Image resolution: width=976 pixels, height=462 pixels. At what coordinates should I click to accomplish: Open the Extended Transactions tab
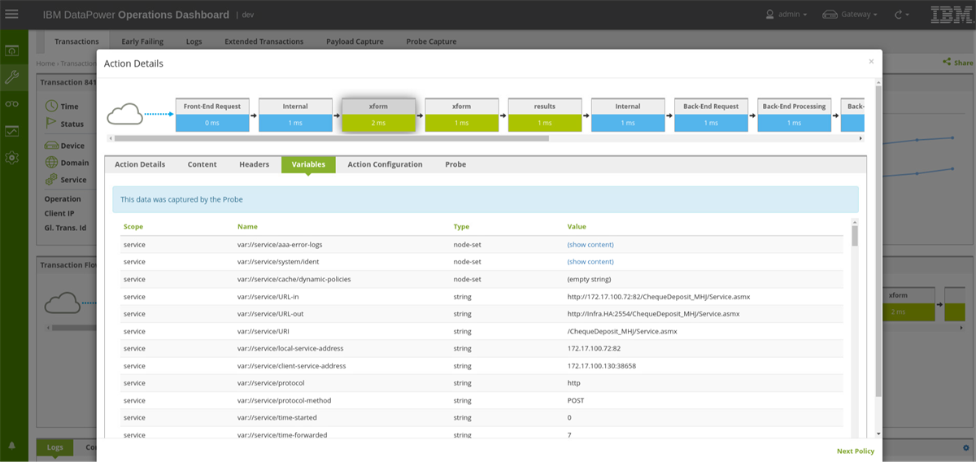point(264,41)
